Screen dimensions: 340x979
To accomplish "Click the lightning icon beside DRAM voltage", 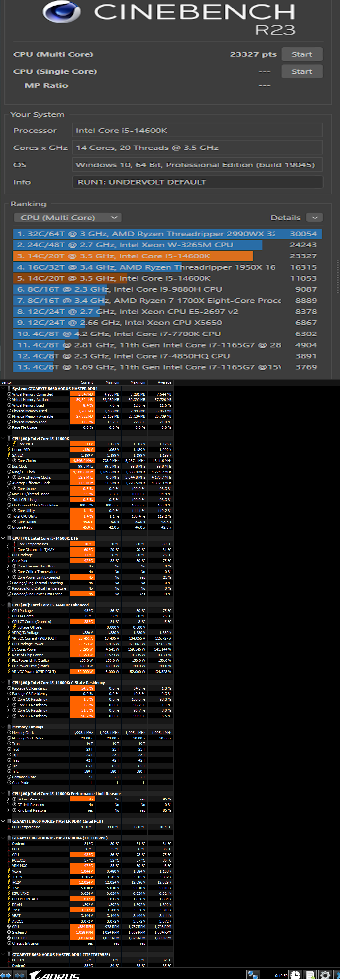I will [x=9, y=905].
